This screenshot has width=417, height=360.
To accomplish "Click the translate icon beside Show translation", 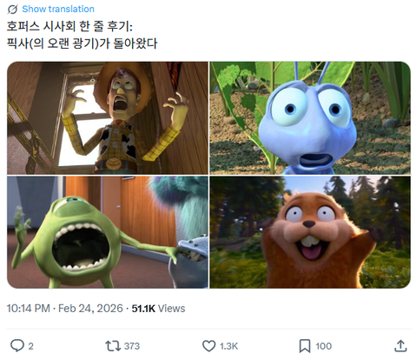I will (x=12, y=10).
